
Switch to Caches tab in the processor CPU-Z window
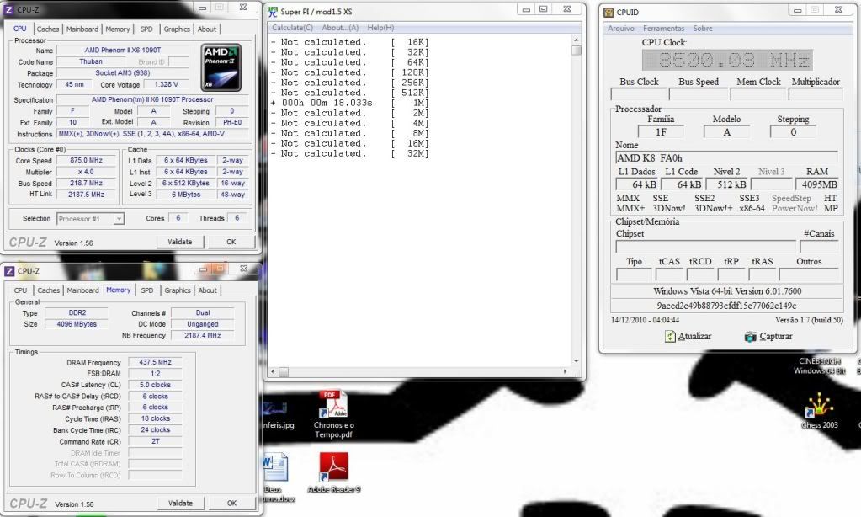pos(48,29)
